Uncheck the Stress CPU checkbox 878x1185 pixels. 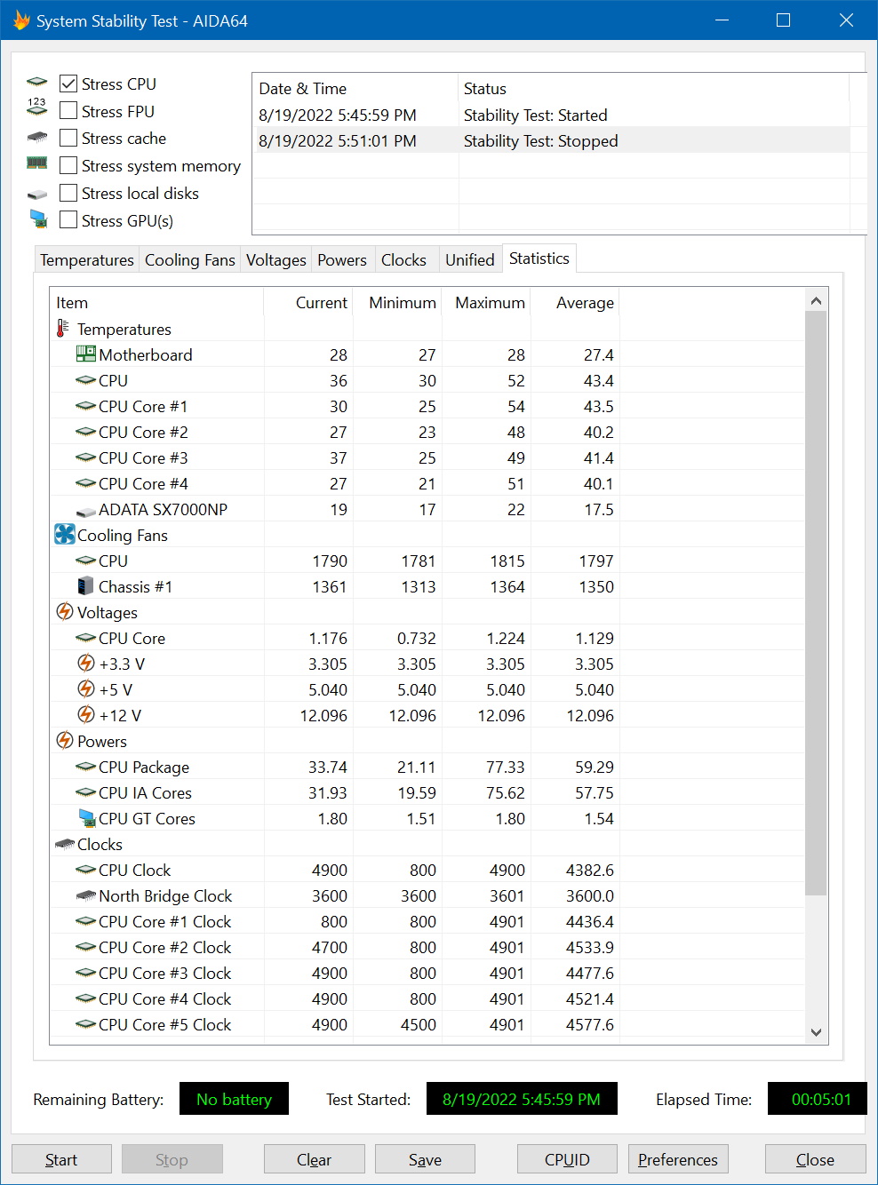[68, 84]
